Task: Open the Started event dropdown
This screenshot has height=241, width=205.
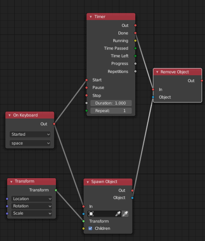Action: point(30,135)
